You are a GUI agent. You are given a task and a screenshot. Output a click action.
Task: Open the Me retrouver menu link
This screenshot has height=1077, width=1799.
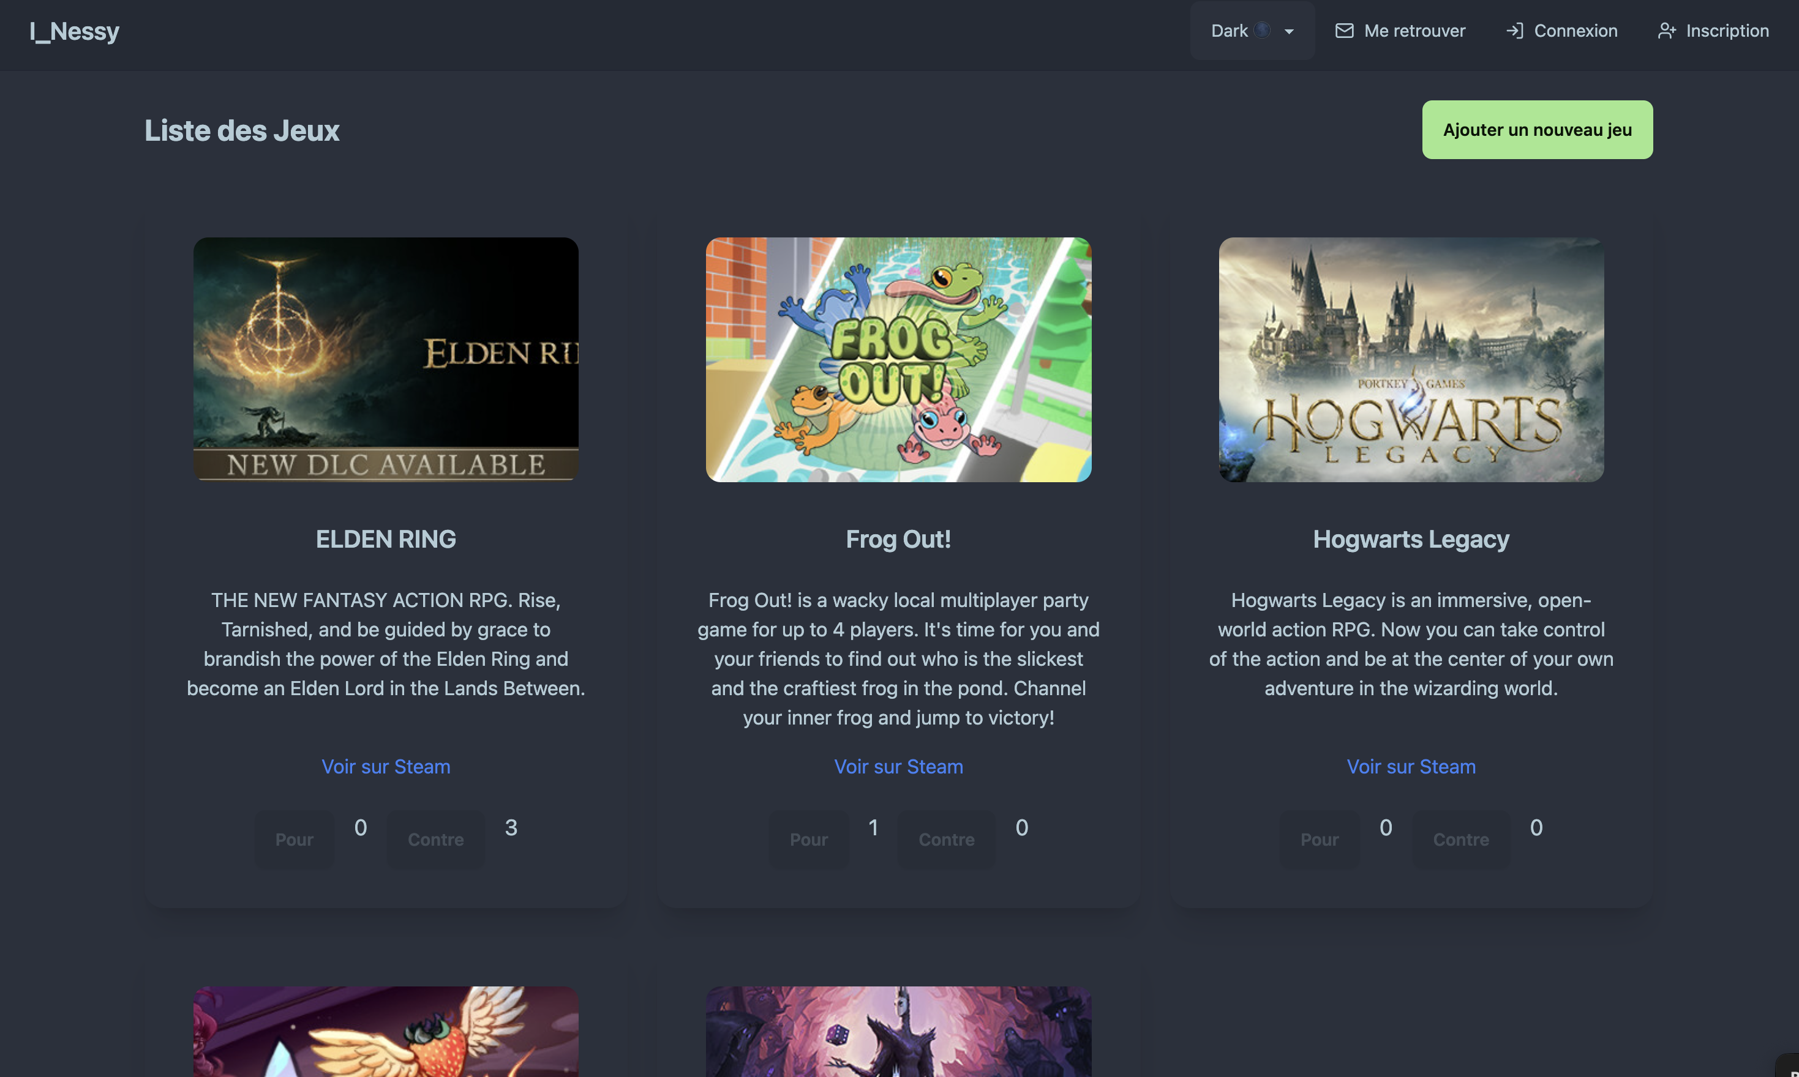[1400, 31]
